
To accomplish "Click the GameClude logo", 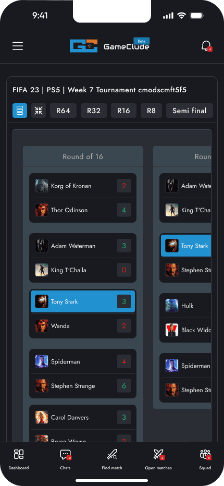I will 110,45.
